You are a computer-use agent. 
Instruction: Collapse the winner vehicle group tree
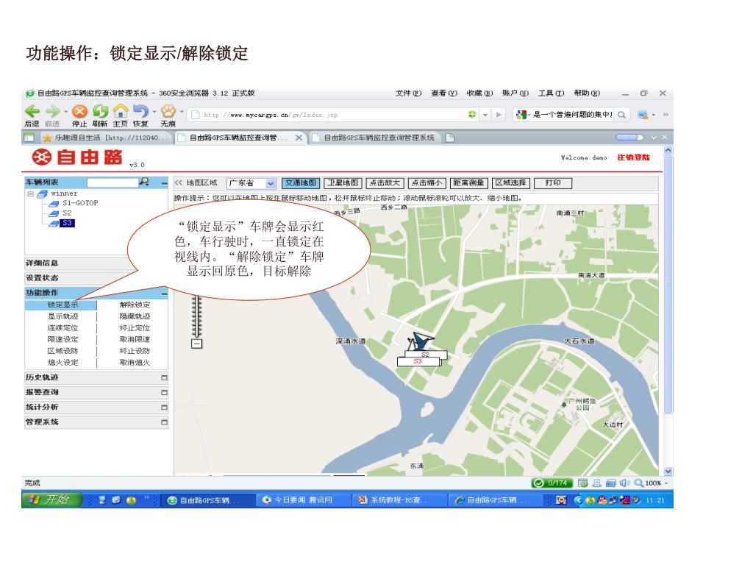(x=30, y=193)
